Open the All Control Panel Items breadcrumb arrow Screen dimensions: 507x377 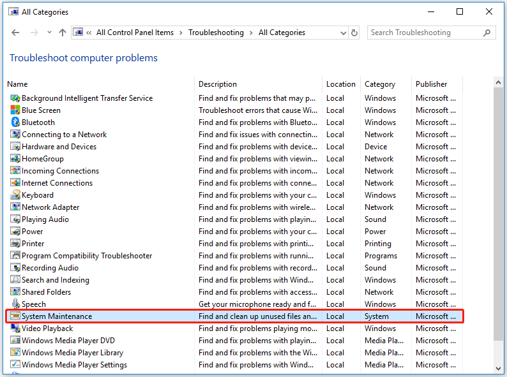(x=181, y=33)
